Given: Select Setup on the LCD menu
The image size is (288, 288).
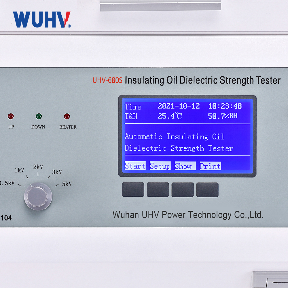Looking at the screenshot, I should coord(160,166).
